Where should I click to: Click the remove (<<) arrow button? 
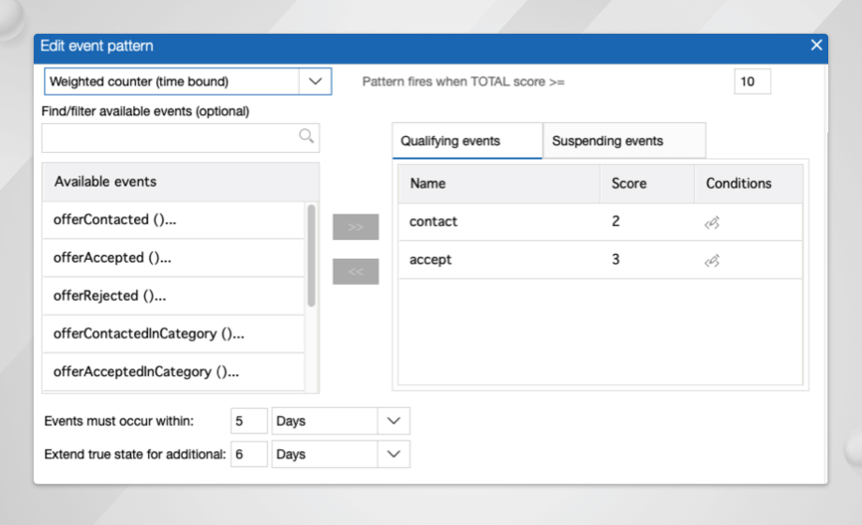(x=355, y=272)
